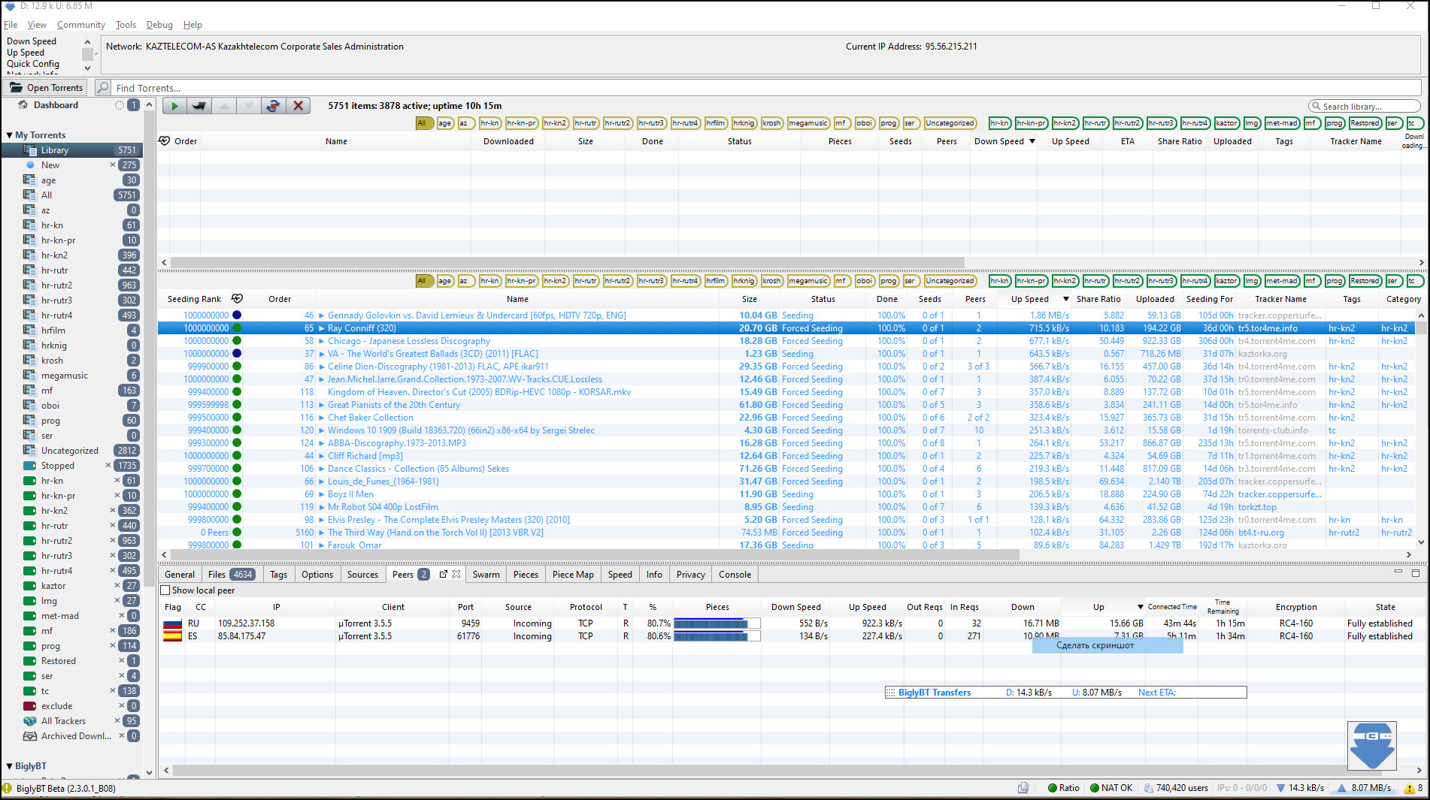Click the pieces progress bar of the RU peer

point(717,623)
